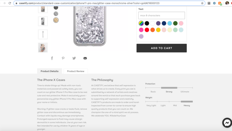Click The Philosophy heading
The width and height of the screenshot is (232, 131).
pyautogui.click(x=102, y=80)
